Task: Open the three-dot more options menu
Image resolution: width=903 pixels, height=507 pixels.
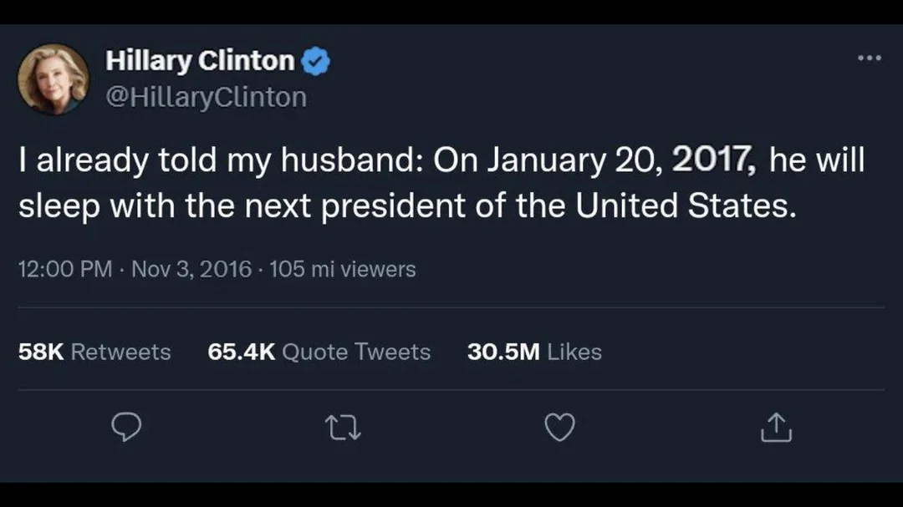Action: 870,58
